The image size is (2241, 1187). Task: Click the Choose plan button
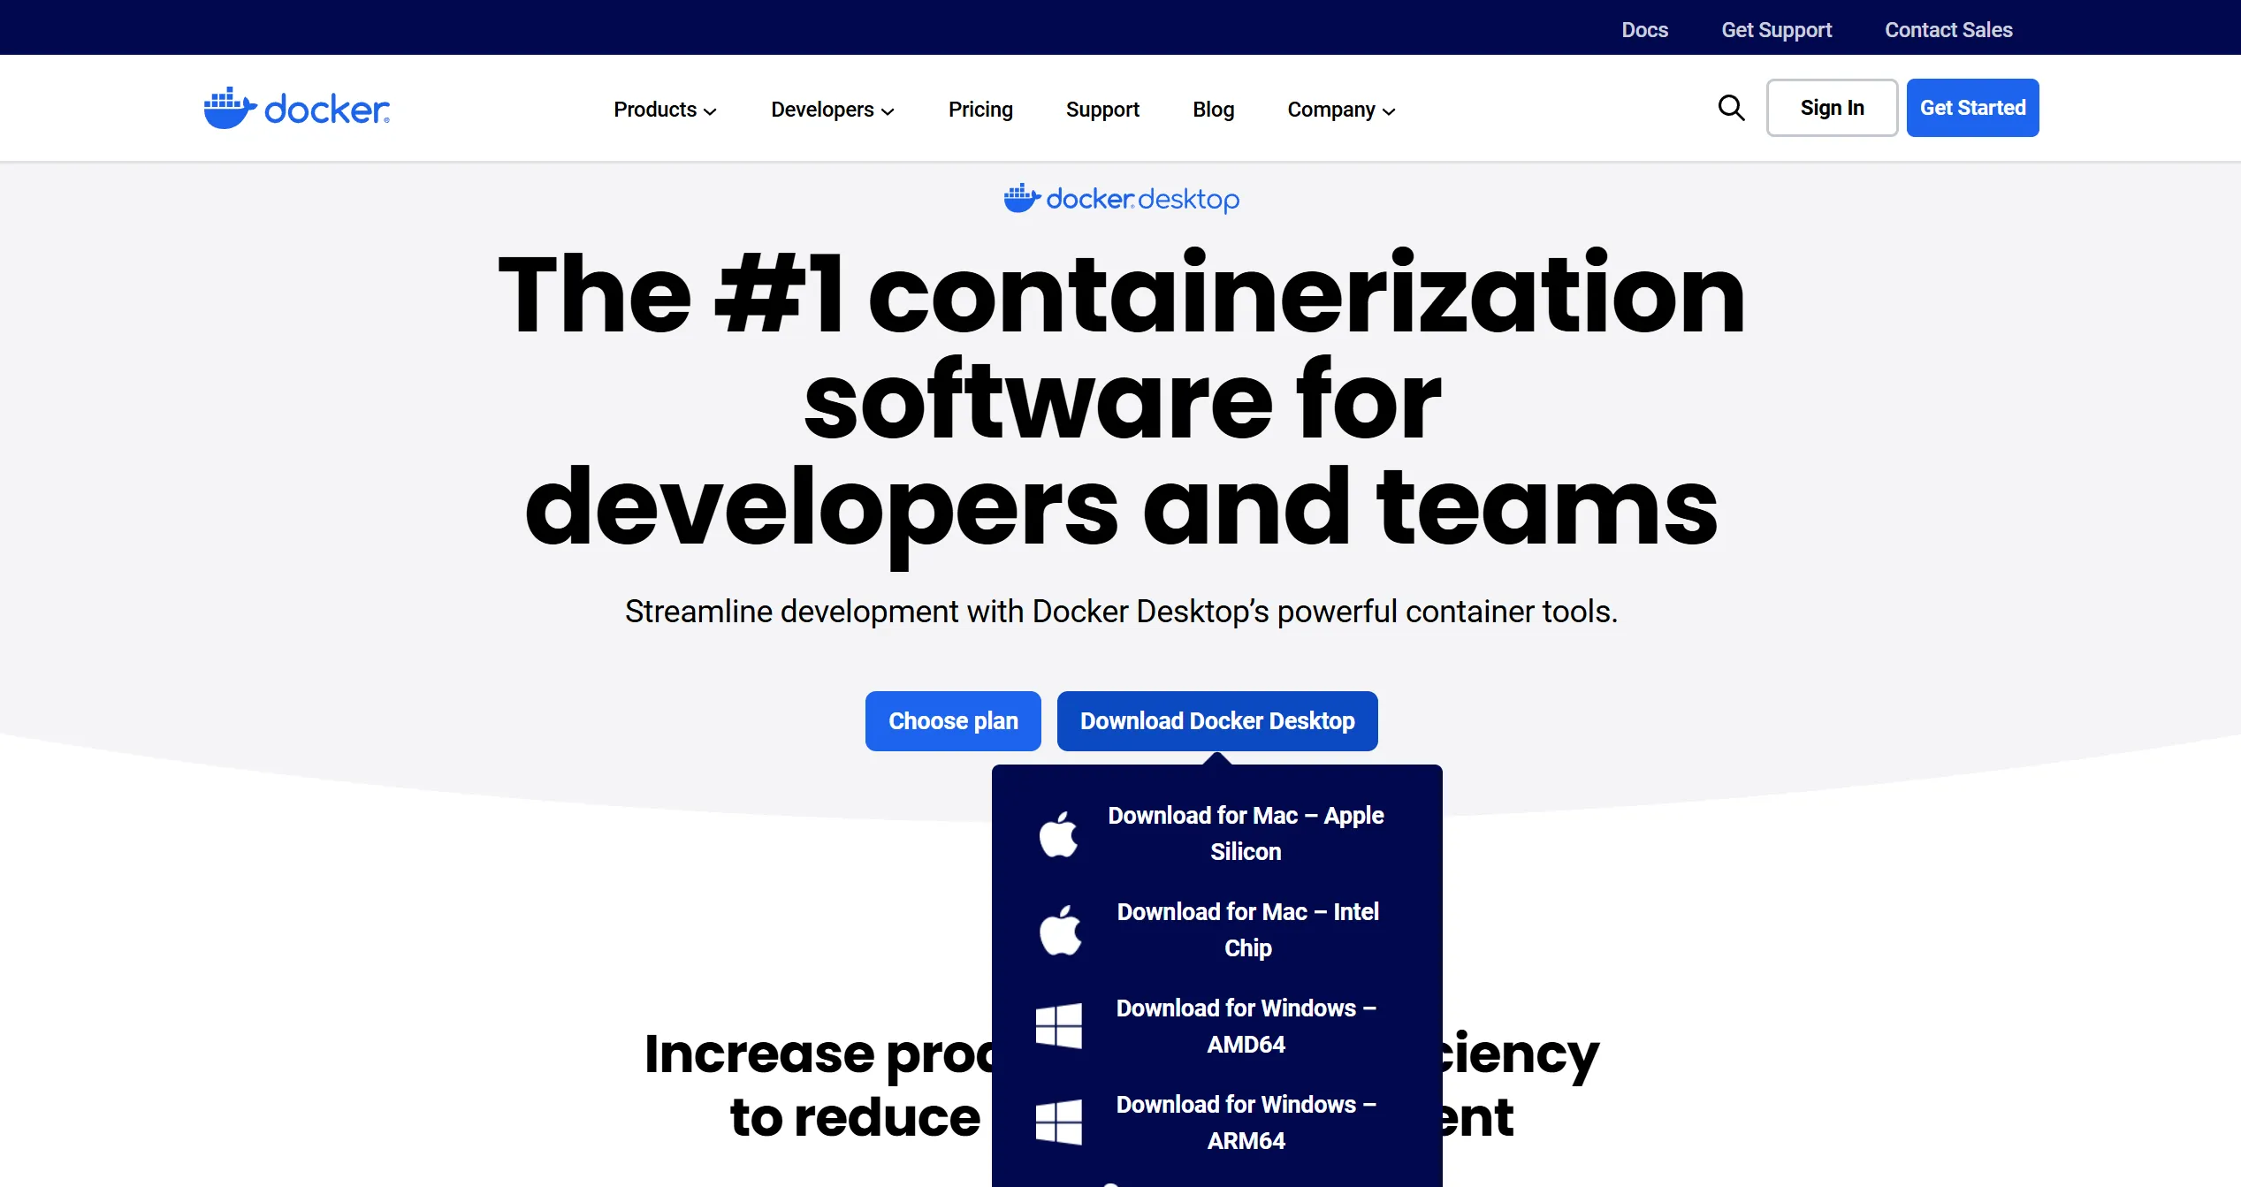pos(953,720)
